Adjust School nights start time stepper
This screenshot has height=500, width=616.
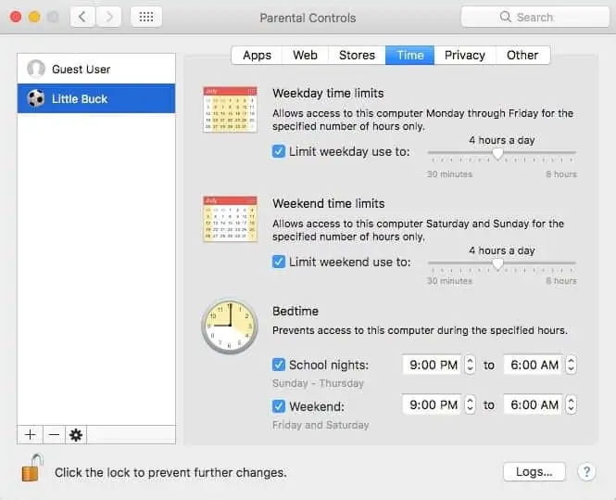tap(470, 365)
